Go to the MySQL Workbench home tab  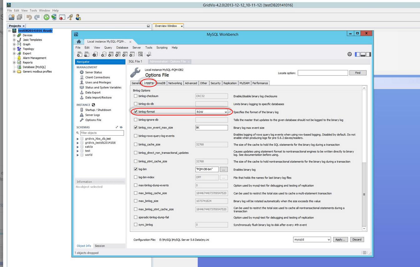pos(79,42)
